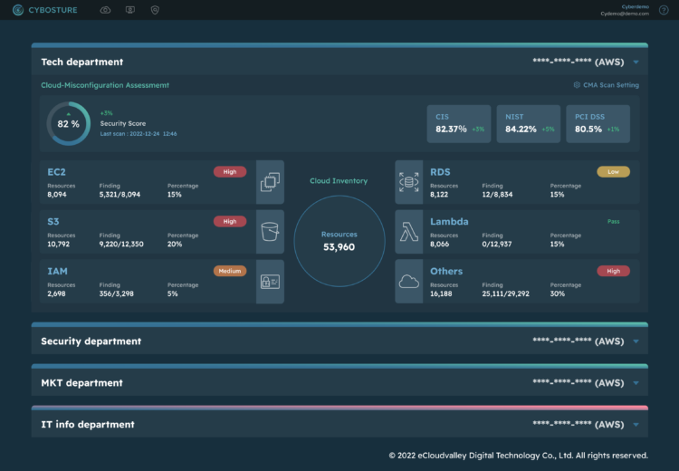Click the RDS database icon
The image size is (679, 471).
click(409, 182)
